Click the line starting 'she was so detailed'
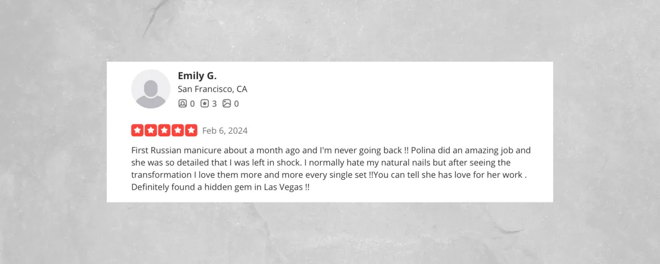This screenshot has width=660, height=264. tap(321, 163)
